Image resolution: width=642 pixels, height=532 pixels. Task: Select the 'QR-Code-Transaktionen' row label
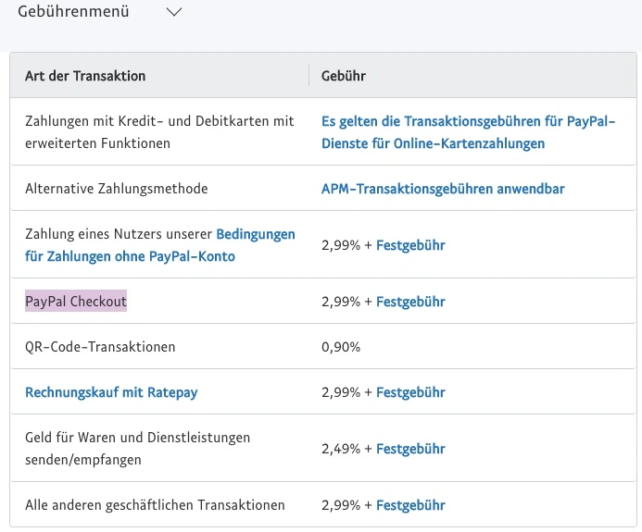pos(100,347)
